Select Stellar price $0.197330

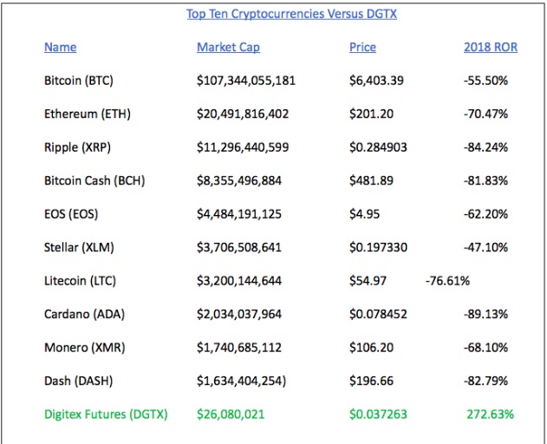(x=378, y=248)
